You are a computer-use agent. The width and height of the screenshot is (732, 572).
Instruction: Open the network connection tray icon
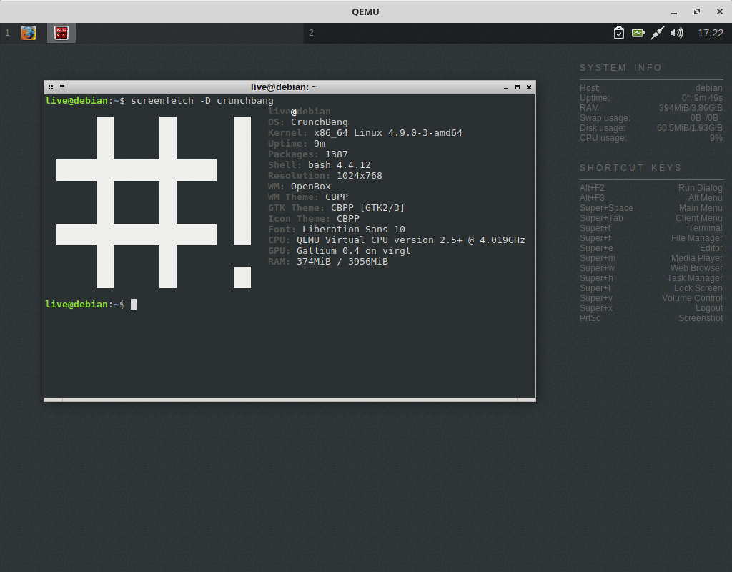coord(658,33)
